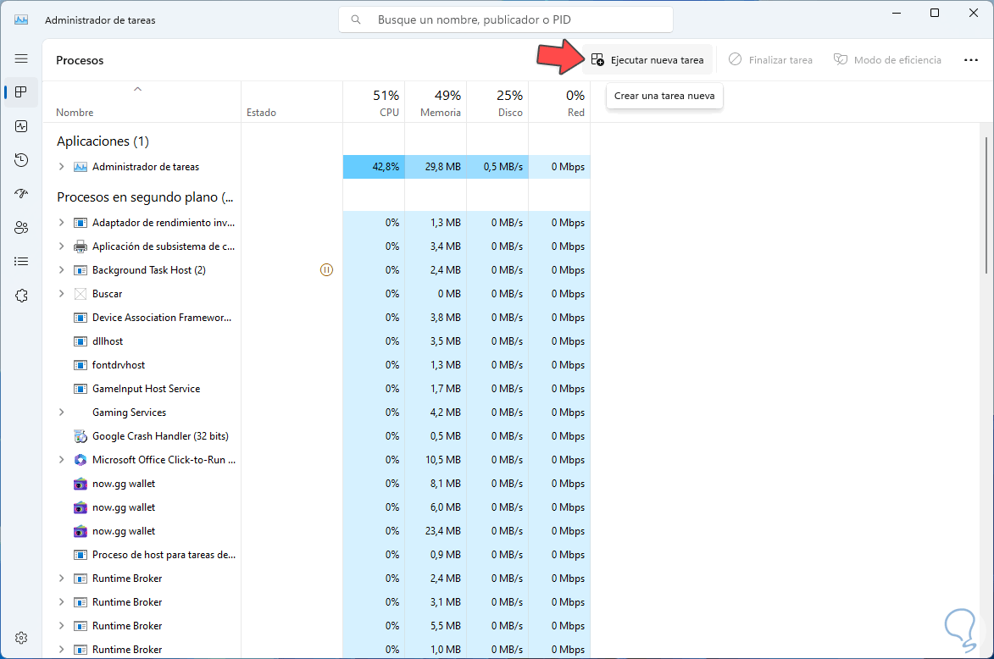994x659 pixels.
Task: Sort by the Memoria column header
Action: pyautogui.click(x=436, y=102)
